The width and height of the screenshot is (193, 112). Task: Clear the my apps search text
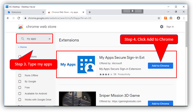click(49, 39)
